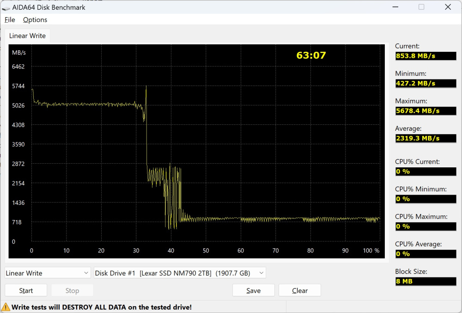Select the Current value 853.8 MB/s
This screenshot has height=313, width=462.
(x=426, y=56)
